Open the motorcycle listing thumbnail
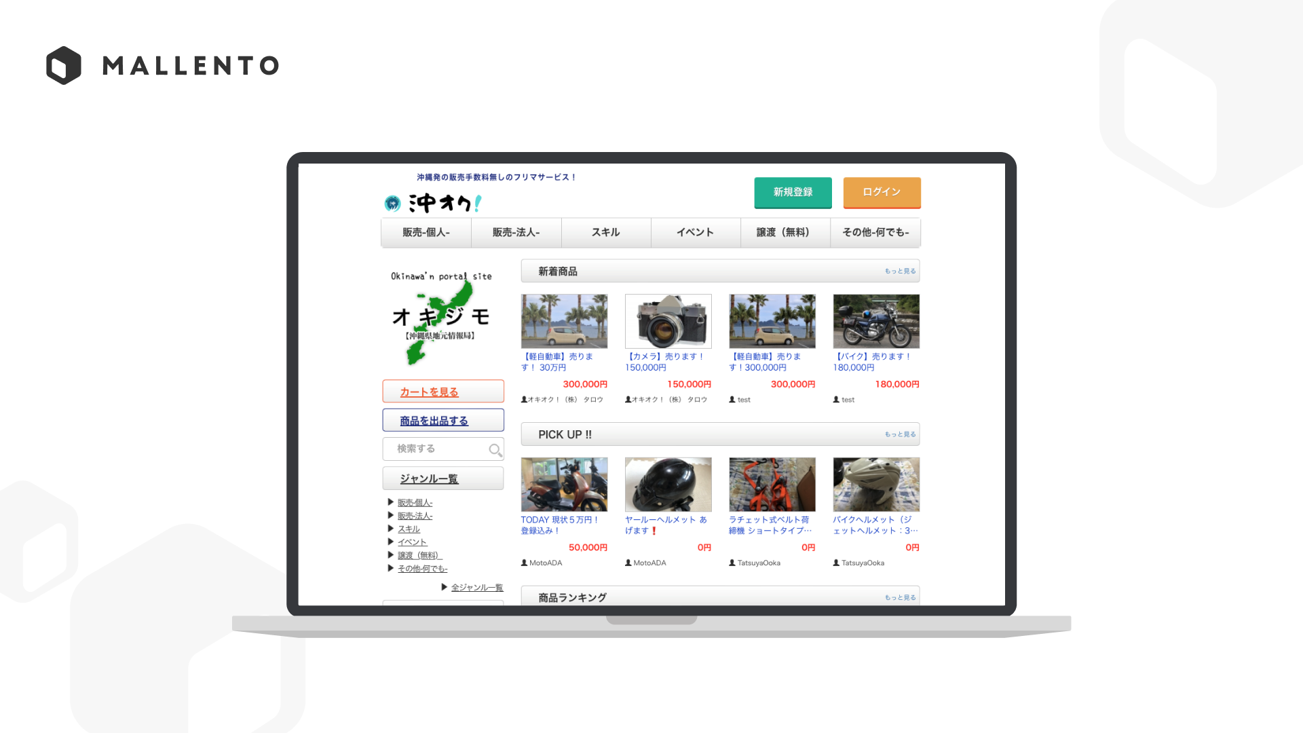 tap(875, 322)
